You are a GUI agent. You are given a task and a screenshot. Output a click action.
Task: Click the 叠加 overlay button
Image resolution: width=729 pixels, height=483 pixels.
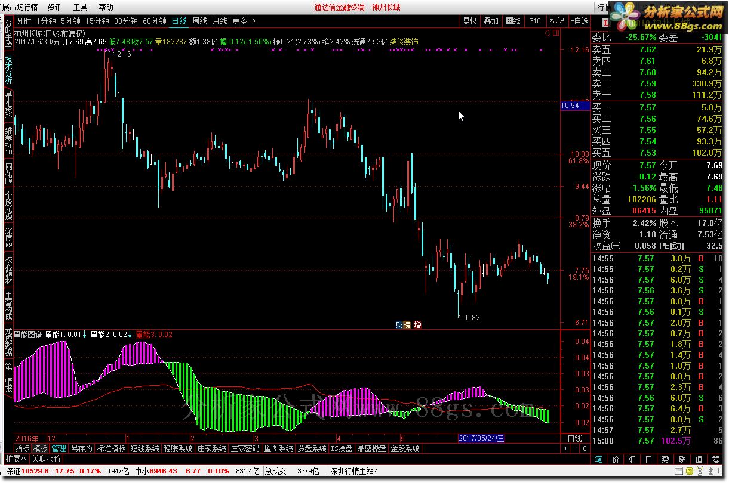click(x=491, y=21)
